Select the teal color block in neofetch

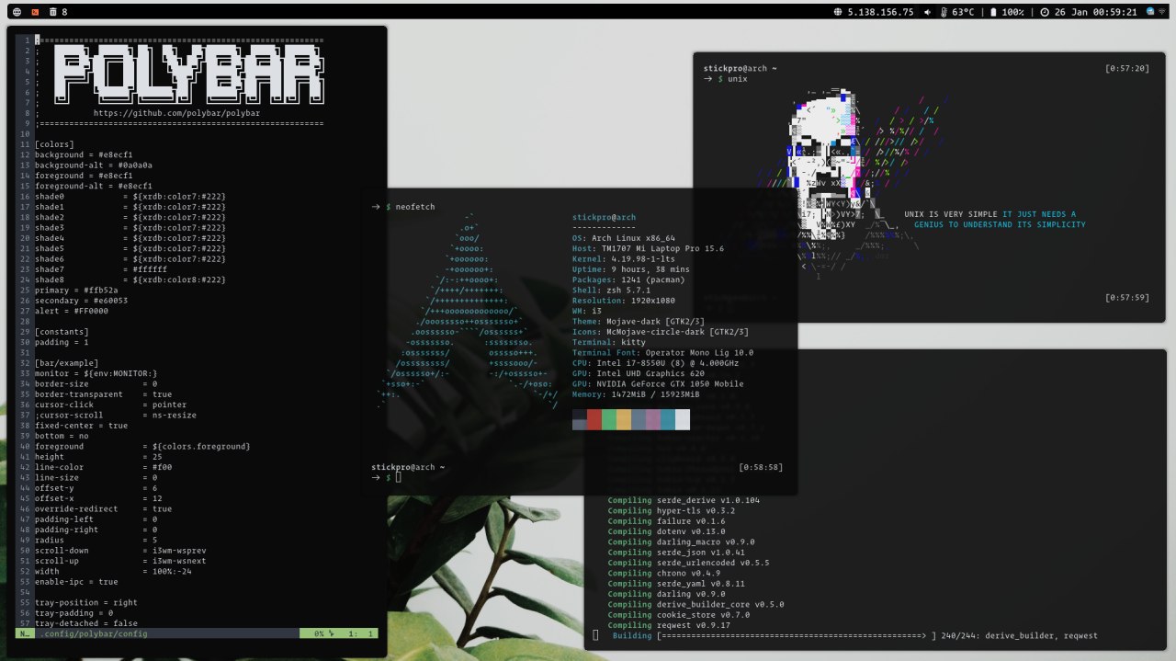(x=667, y=419)
